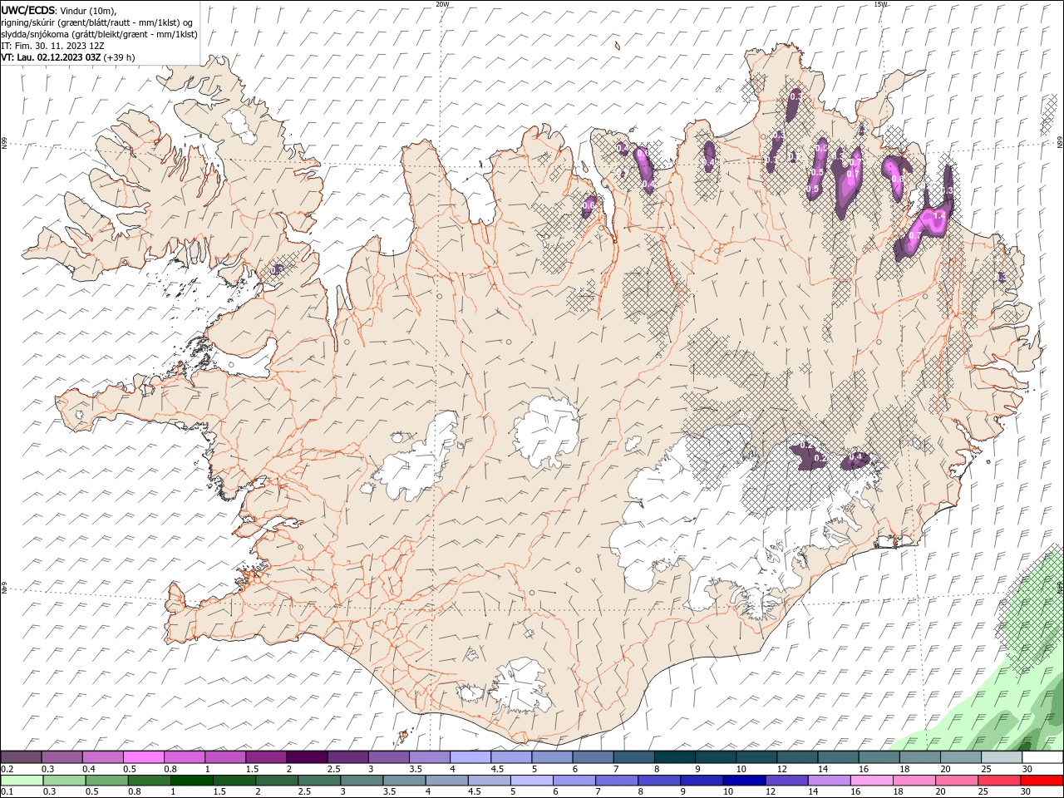
Task: Select upper legend swatch between 0.3 and 0.4
Action: click(x=62, y=757)
